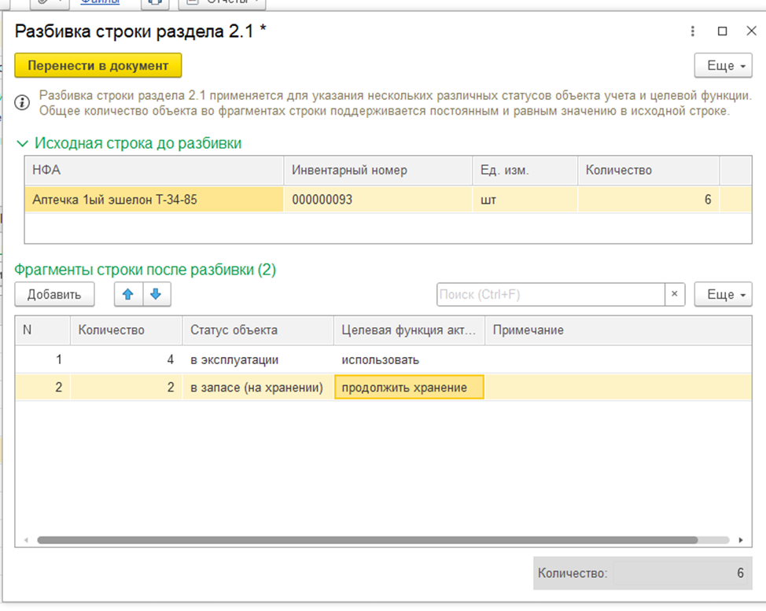Viewport: 766px width, 611px height.
Task: Click the Примечание cell in row 2
Action: [618, 388]
